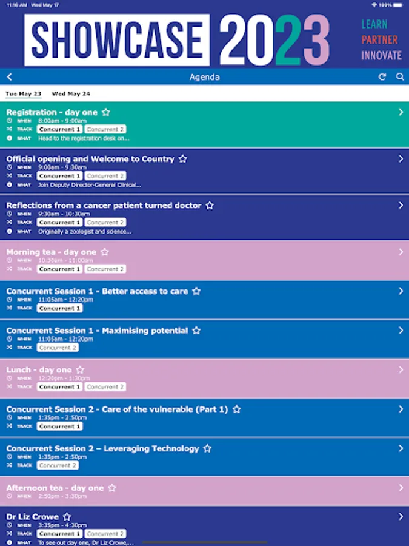Expand Registration - day one chevron
Viewport: 409px width, 546px height.
(x=401, y=112)
